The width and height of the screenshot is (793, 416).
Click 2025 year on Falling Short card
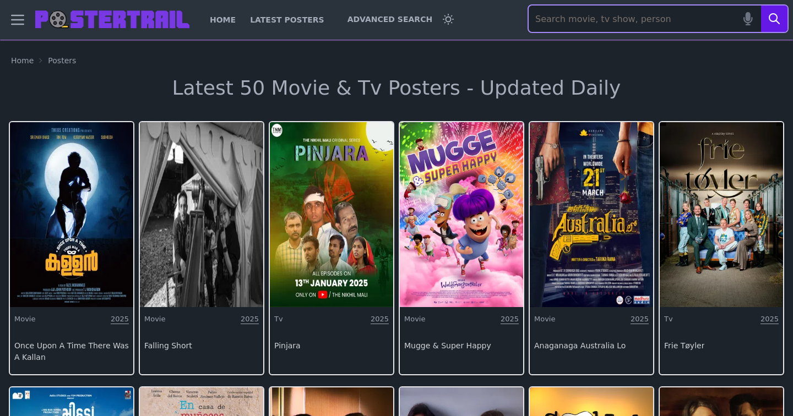pos(249,319)
